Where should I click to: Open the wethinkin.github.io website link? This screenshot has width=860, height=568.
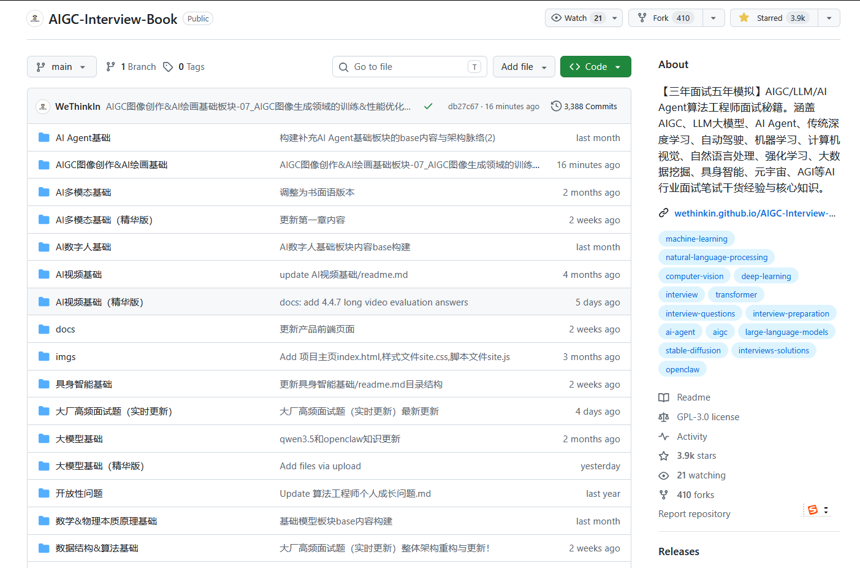click(x=755, y=213)
